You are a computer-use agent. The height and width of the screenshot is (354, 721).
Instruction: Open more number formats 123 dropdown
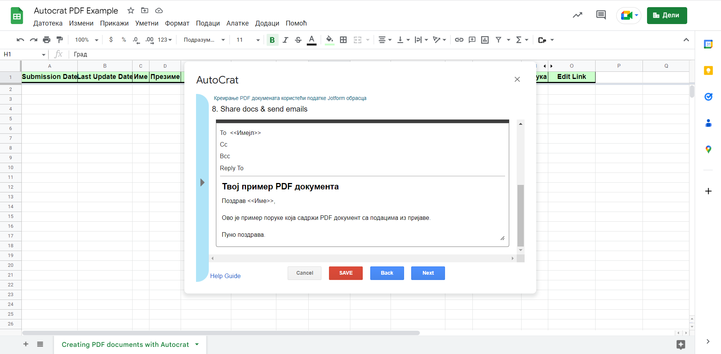tap(164, 40)
